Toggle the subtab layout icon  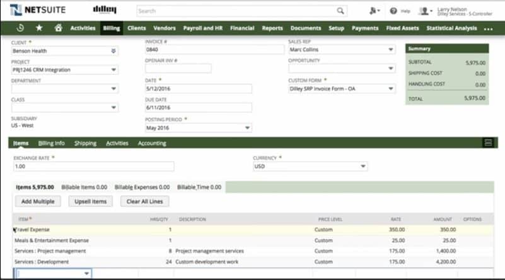click(x=488, y=143)
